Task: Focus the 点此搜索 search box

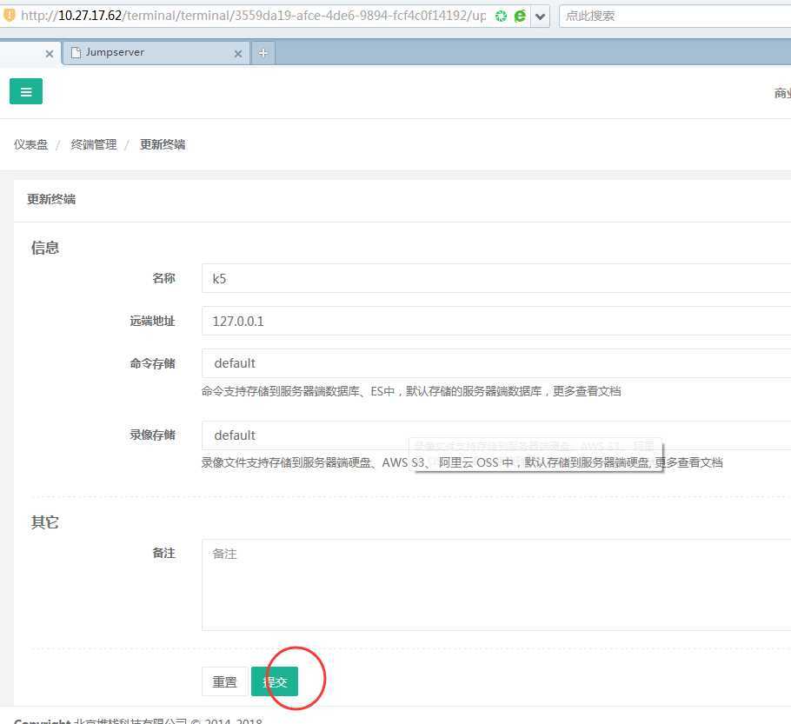Action: point(675,17)
